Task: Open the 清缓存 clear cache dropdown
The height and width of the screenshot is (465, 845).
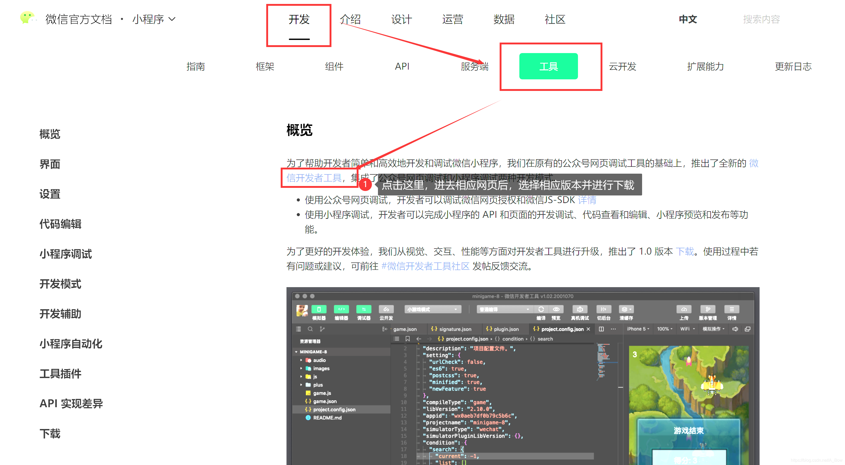Action: 626,309
